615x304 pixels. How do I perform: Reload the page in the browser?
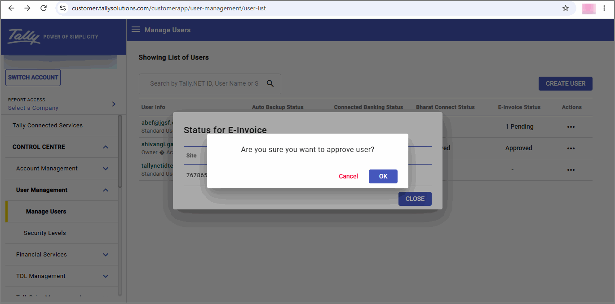(x=44, y=8)
